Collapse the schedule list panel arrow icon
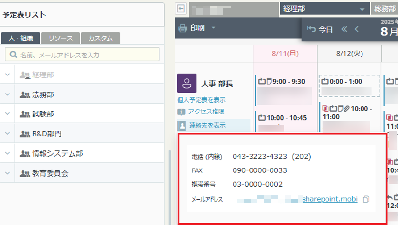Screen dimensions: 398x225 click(181, 9)
